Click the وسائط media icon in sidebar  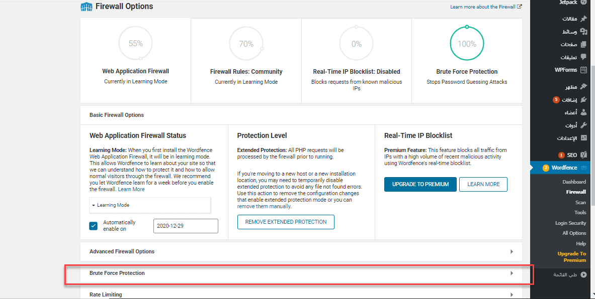pyautogui.click(x=583, y=32)
